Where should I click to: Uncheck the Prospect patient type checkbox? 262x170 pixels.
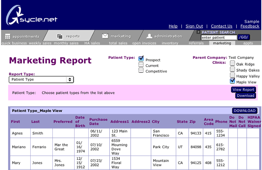[x=141, y=59]
